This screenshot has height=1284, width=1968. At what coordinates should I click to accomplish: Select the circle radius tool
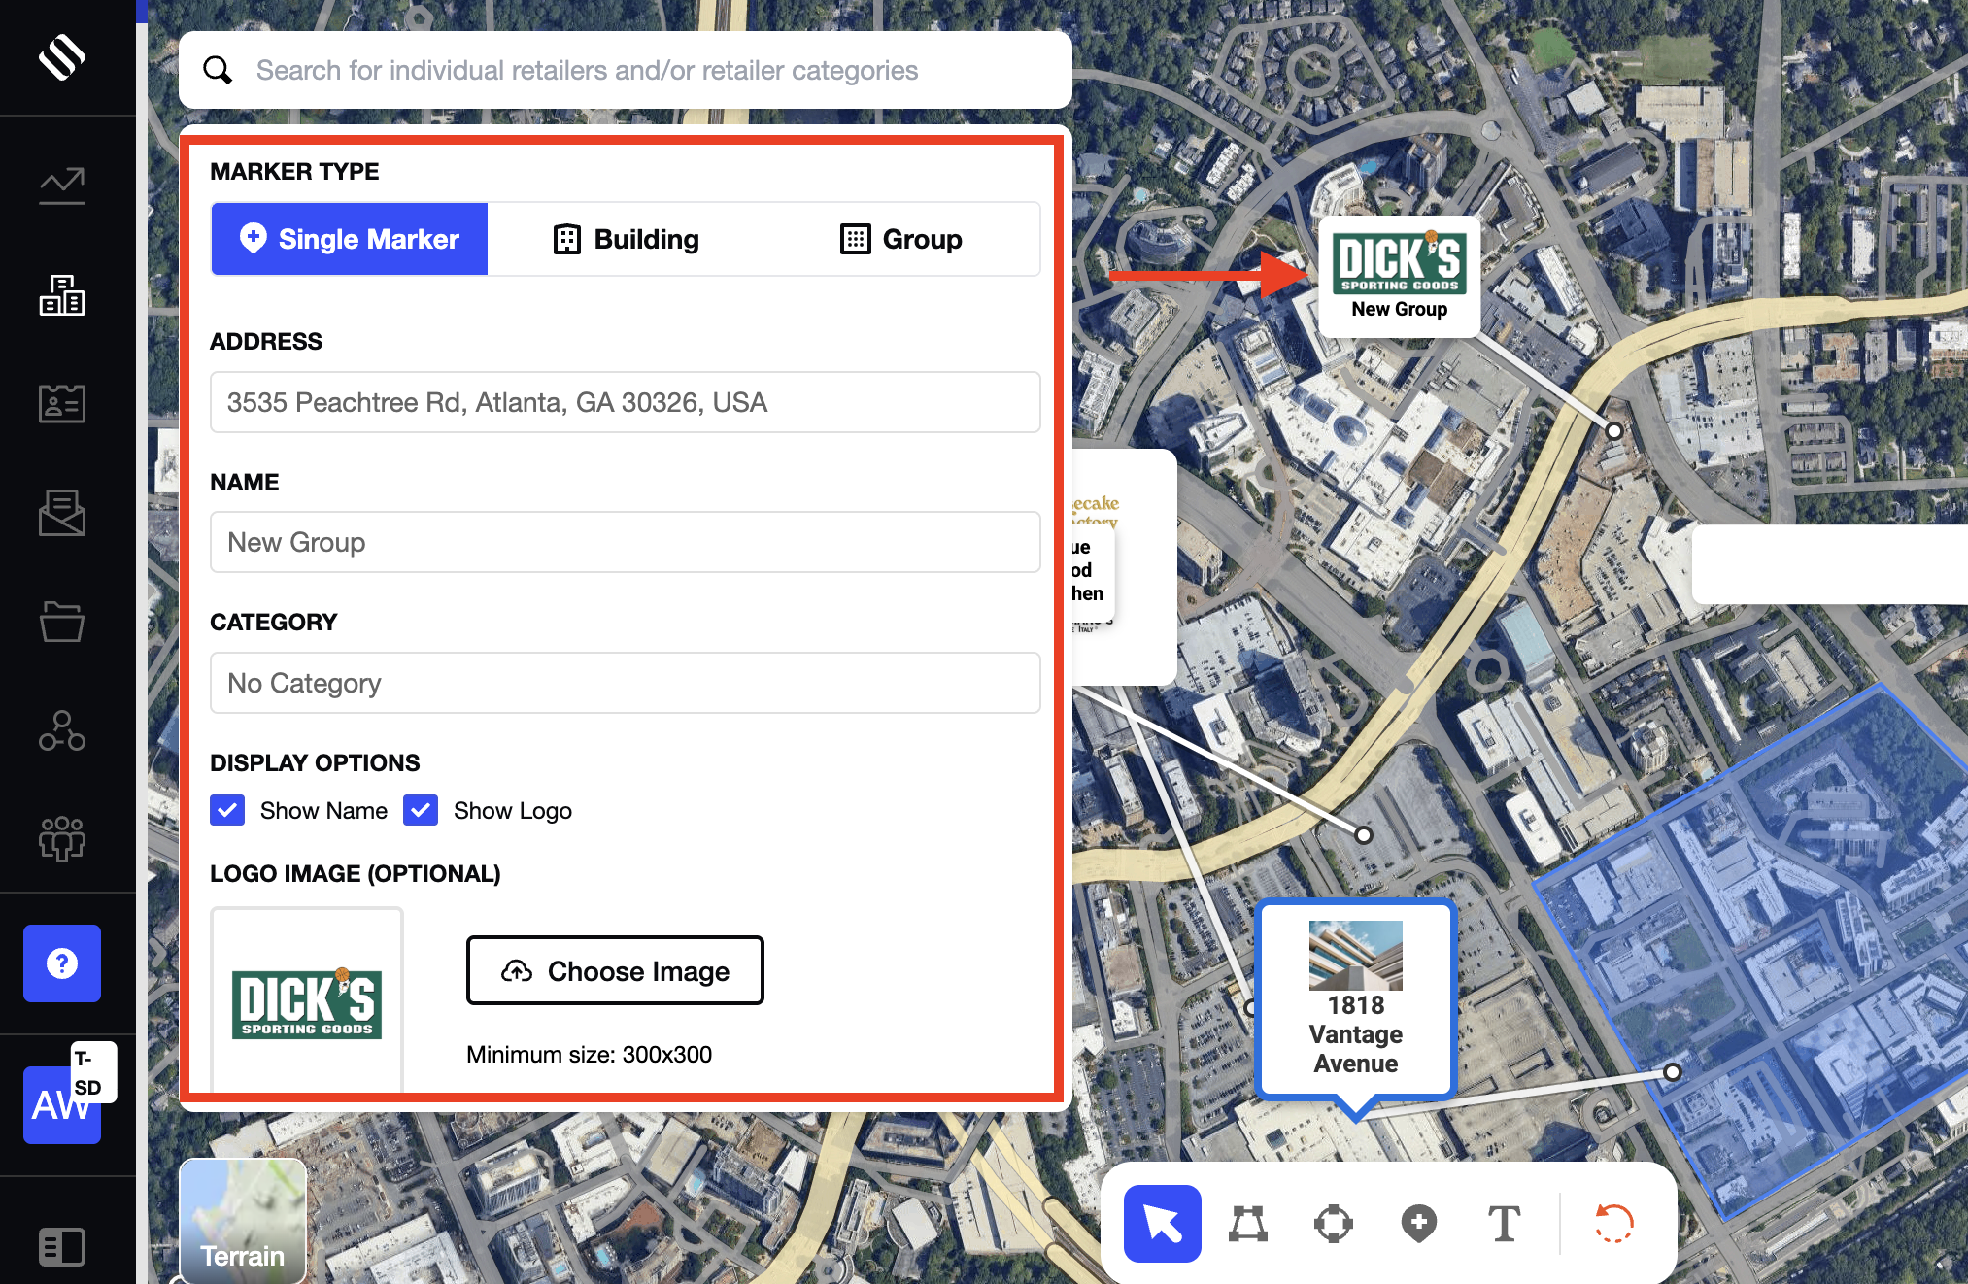coord(1333,1223)
